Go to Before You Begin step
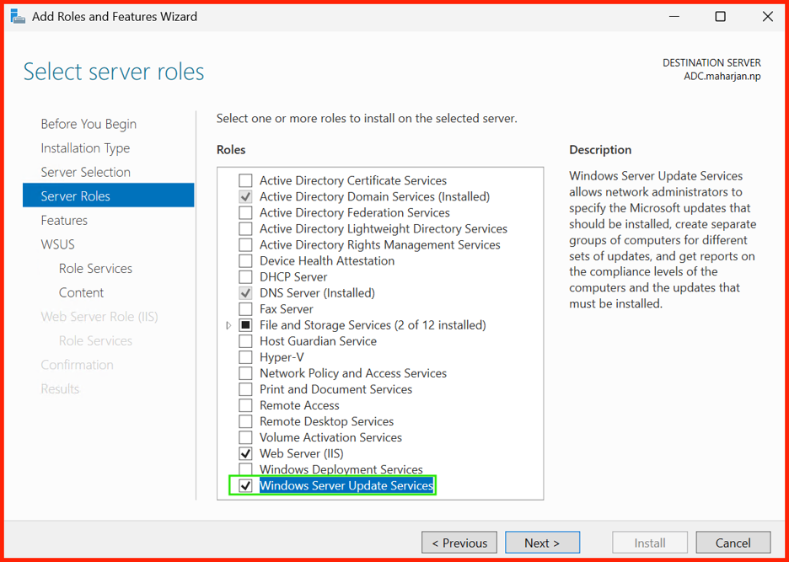789x562 pixels. (x=89, y=124)
